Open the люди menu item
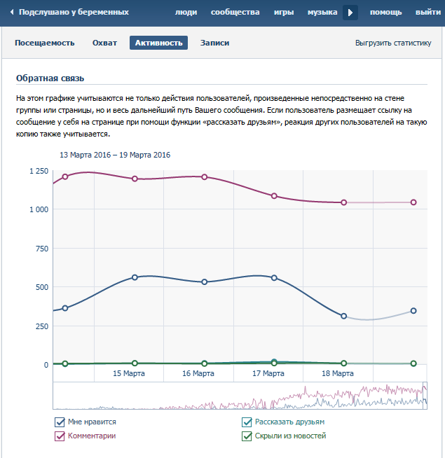This screenshot has height=458, width=445. click(185, 13)
